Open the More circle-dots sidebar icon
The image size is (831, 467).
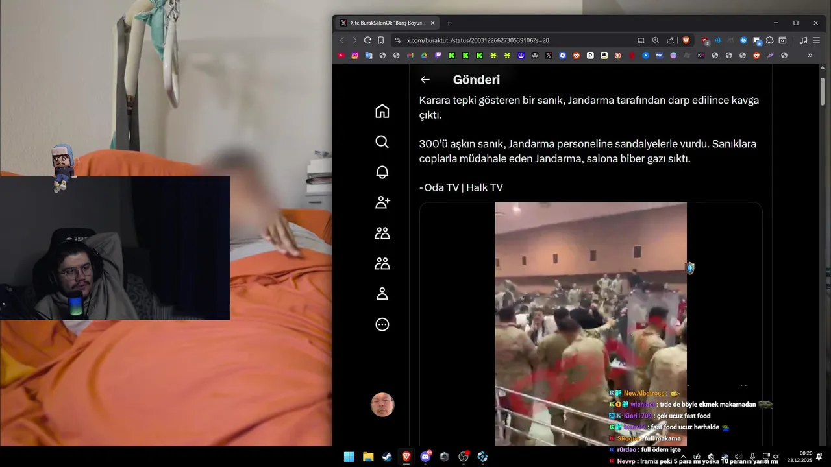pyautogui.click(x=382, y=324)
